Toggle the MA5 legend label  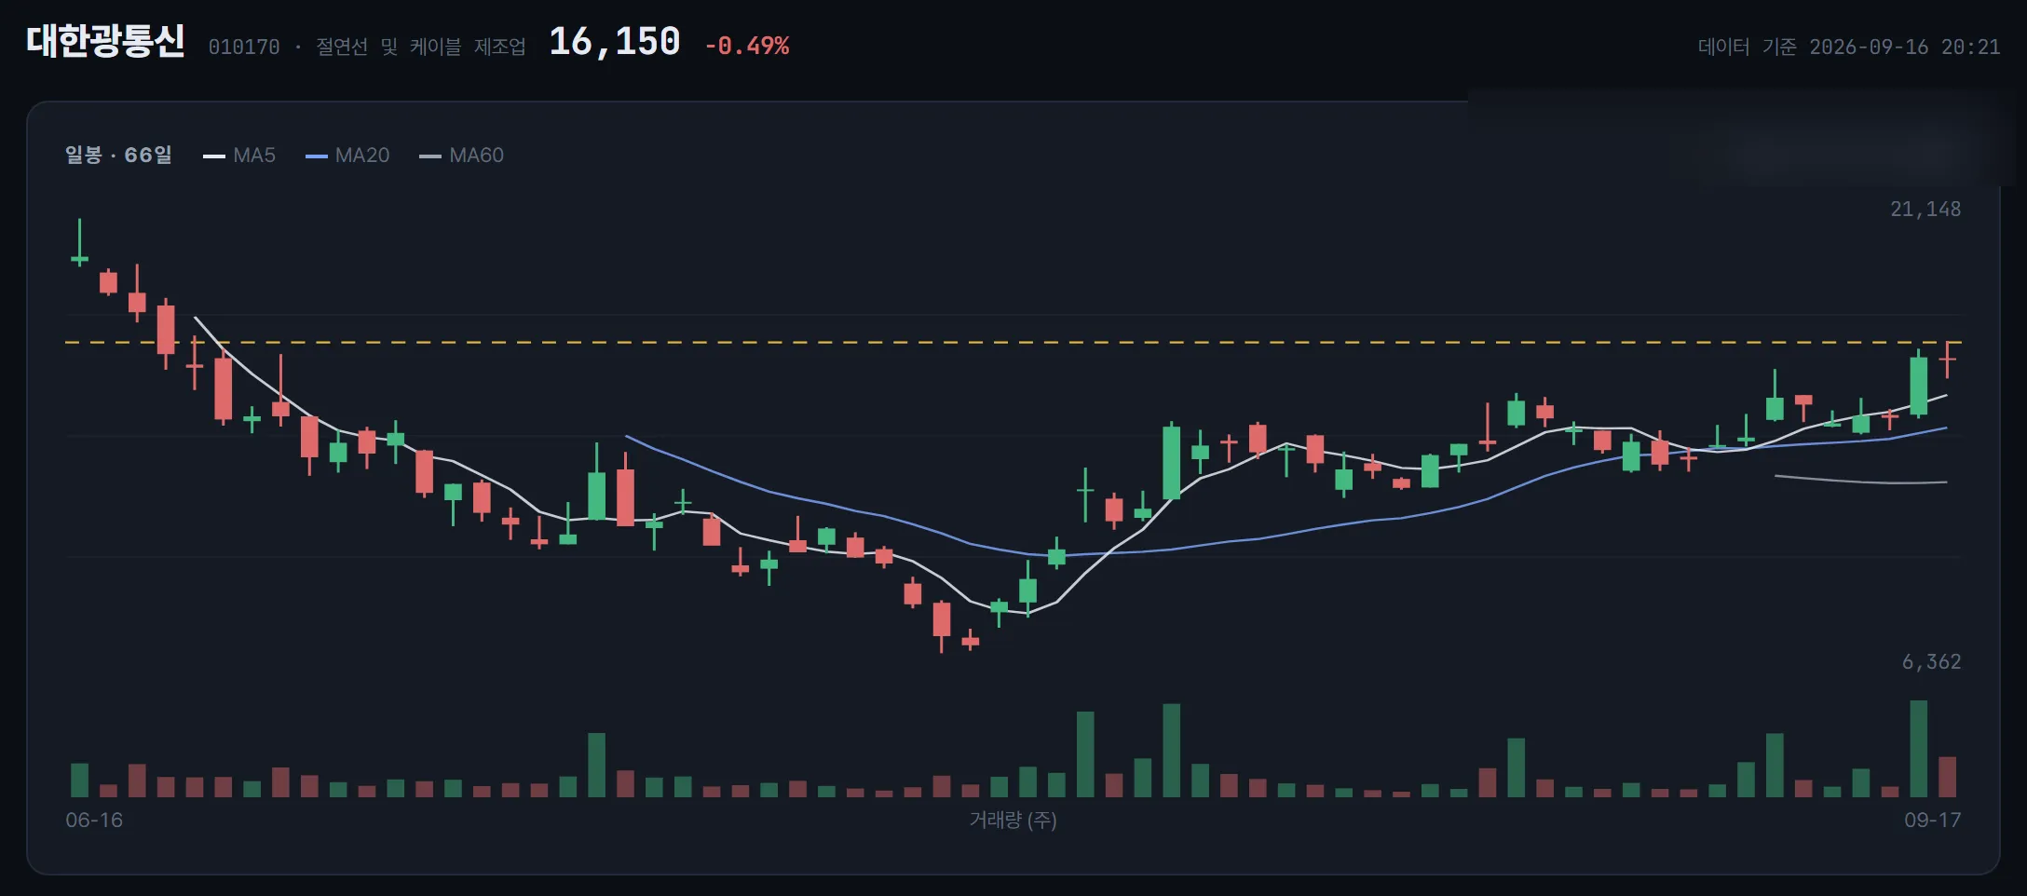click(x=254, y=156)
